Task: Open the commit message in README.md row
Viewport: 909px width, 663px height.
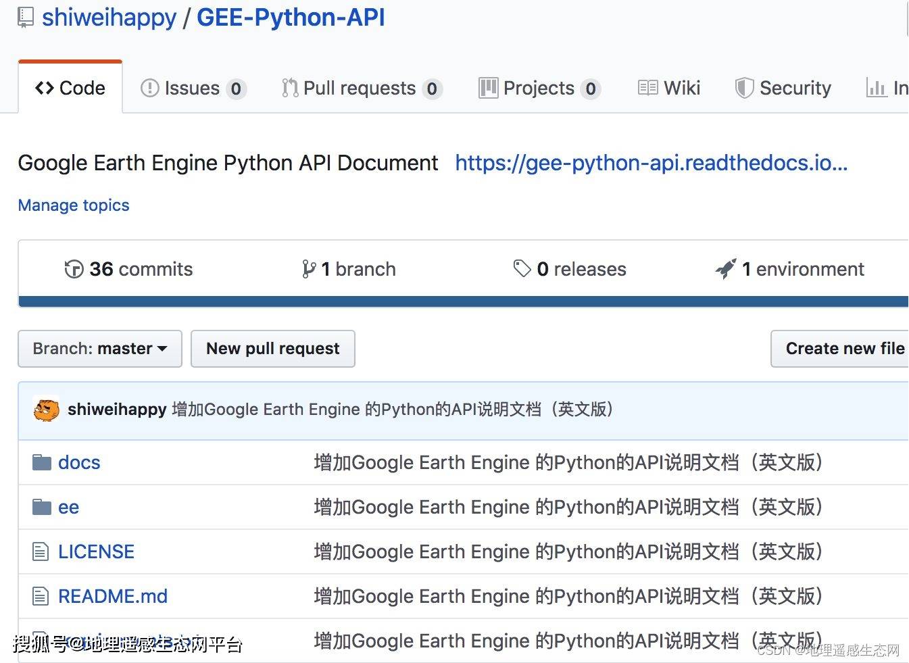Action: (568, 596)
